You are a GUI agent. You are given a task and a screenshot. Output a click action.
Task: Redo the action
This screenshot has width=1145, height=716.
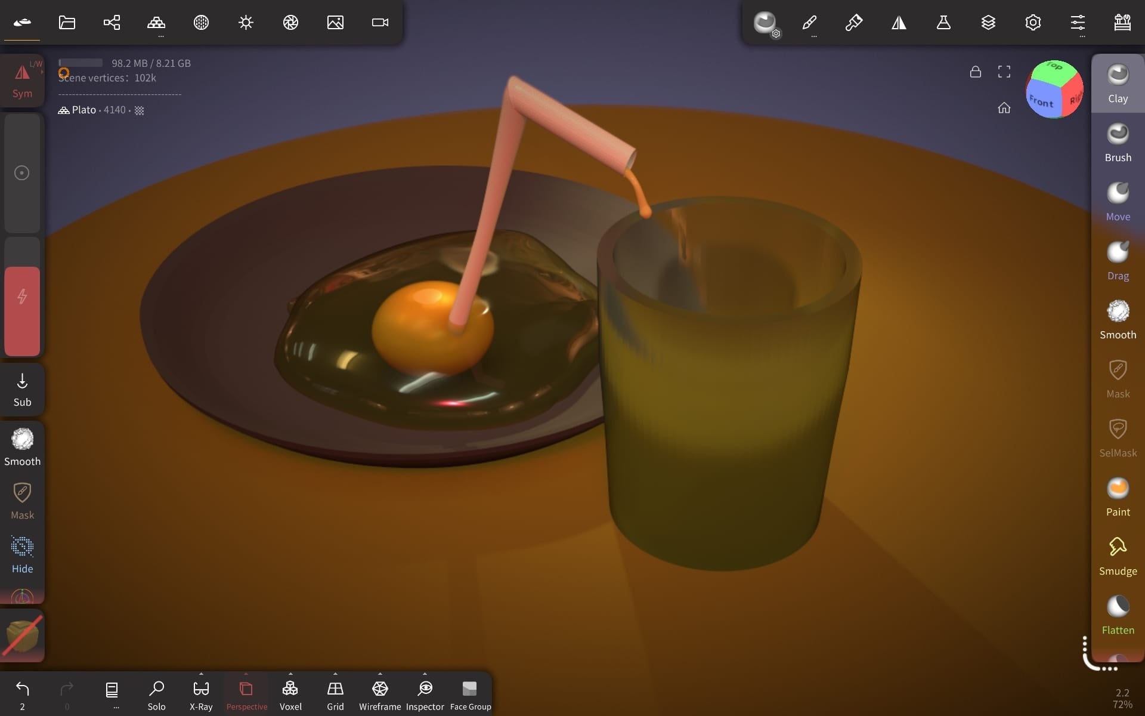pos(67,695)
